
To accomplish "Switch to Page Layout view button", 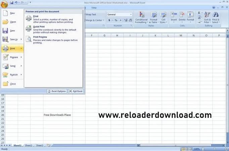I will point(187,149).
